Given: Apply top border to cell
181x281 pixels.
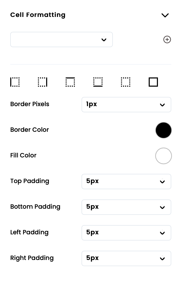Looking at the screenshot, I should click(x=70, y=82).
